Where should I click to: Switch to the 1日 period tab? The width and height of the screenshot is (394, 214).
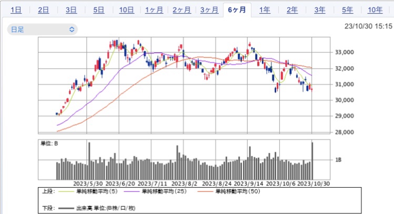16,10
